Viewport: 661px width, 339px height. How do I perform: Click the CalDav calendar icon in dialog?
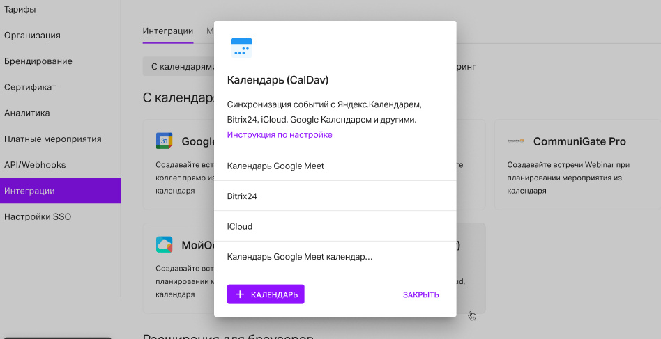pyautogui.click(x=241, y=47)
